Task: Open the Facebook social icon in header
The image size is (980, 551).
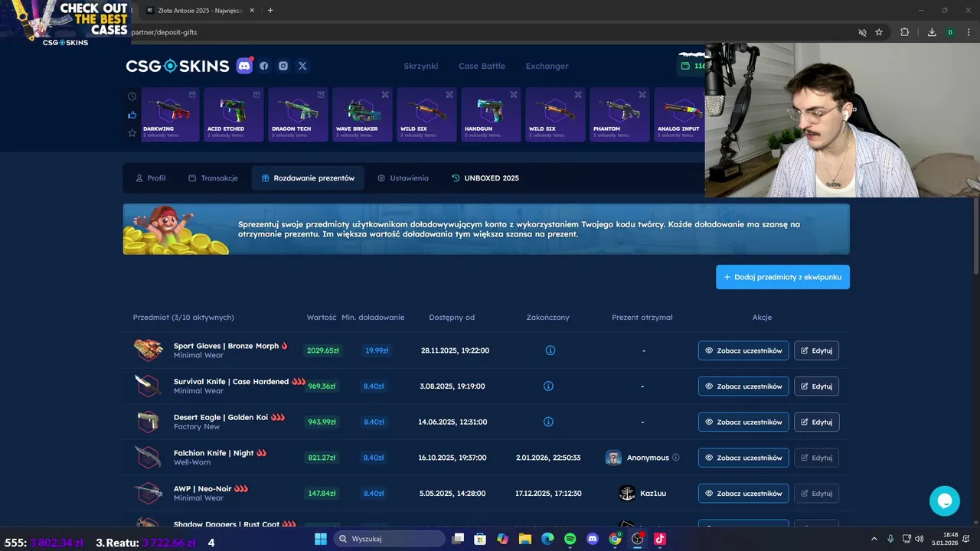Action: coord(264,66)
